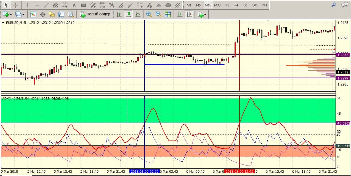The image size is (351, 176).
Task: Select the blue horizontal trendline segment
Action: click(x=184, y=64)
